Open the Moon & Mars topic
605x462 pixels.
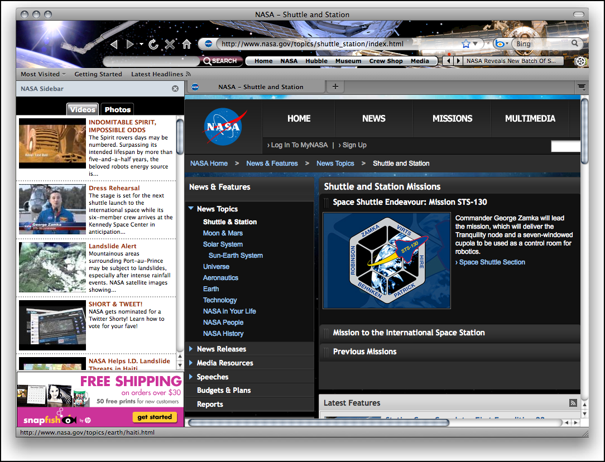223,233
